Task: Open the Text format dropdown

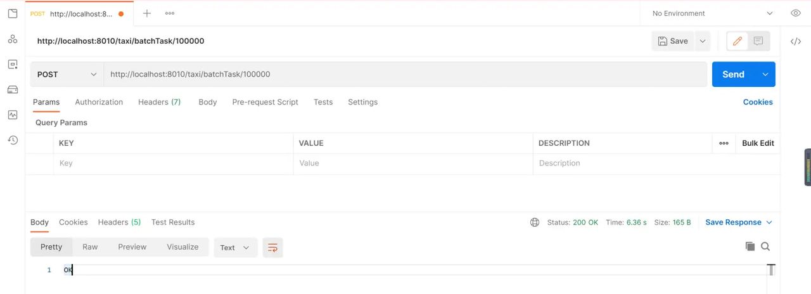Action: 236,248
